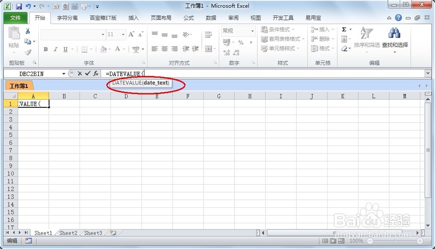Select column D header
Screen dimensions: 435x249
(x=126, y=96)
